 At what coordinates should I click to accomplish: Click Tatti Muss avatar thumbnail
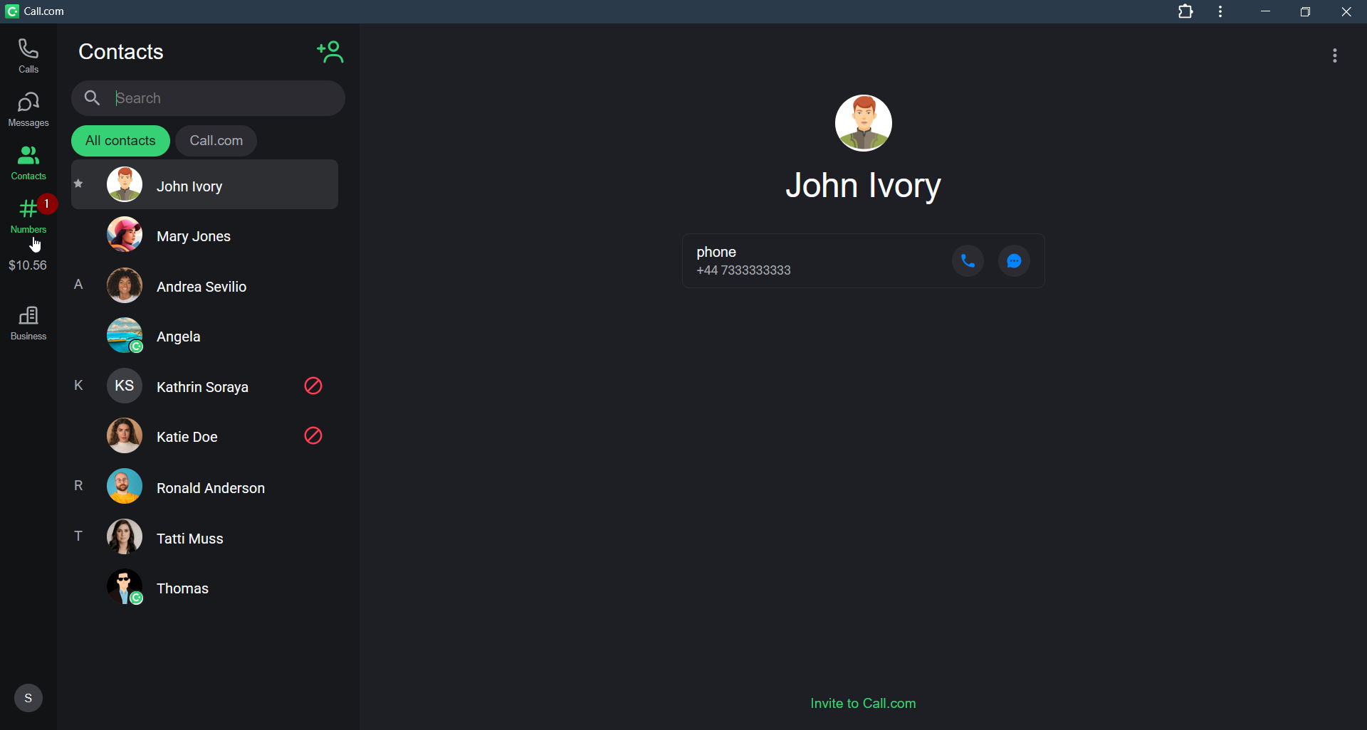[x=125, y=536]
